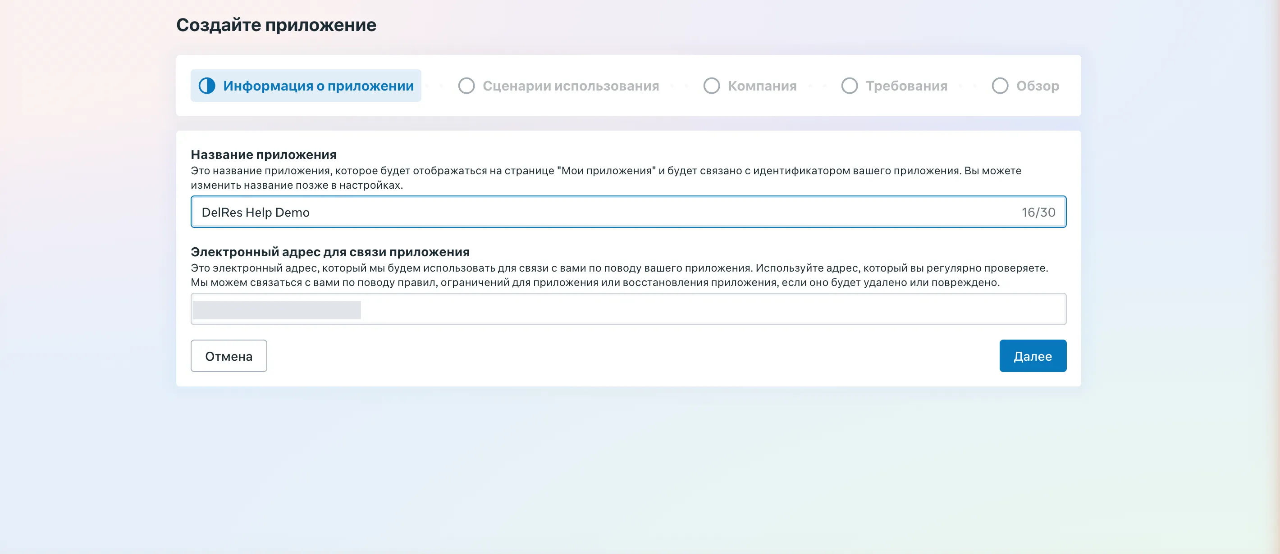Click the Название приложения field label
This screenshot has width=1280, height=554.
[x=263, y=154]
